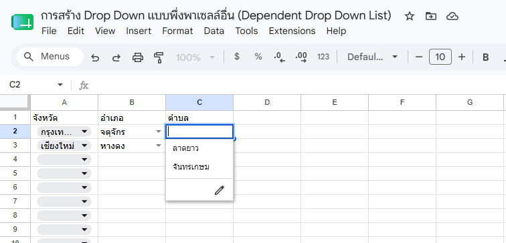The image size is (506, 243).
Task: Select column E header
Action: coord(335,102)
